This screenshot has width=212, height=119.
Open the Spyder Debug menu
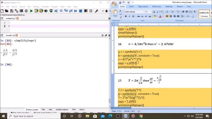coord(36,7)
